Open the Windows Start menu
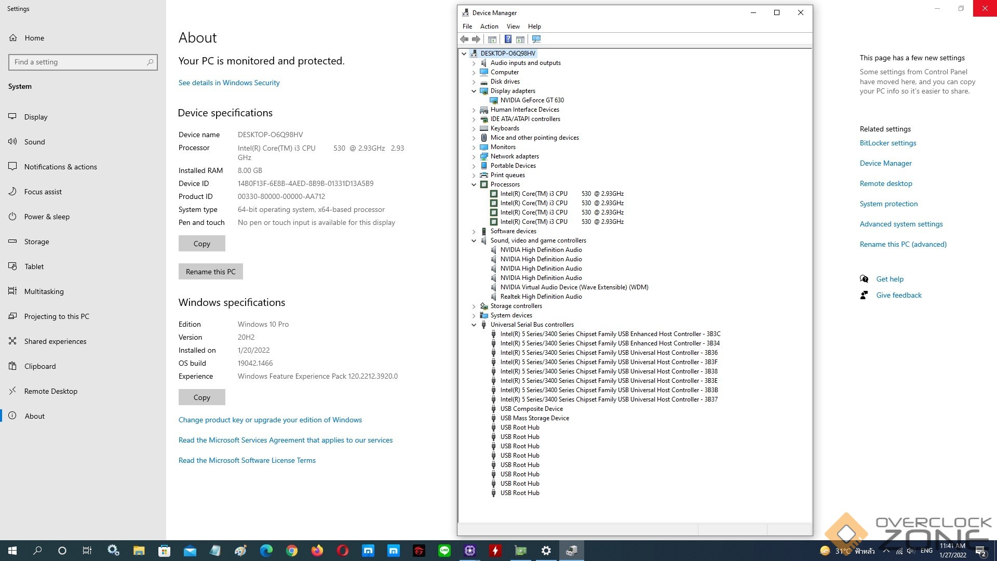The width and height of the screenshot is (997, 561). 12,551
